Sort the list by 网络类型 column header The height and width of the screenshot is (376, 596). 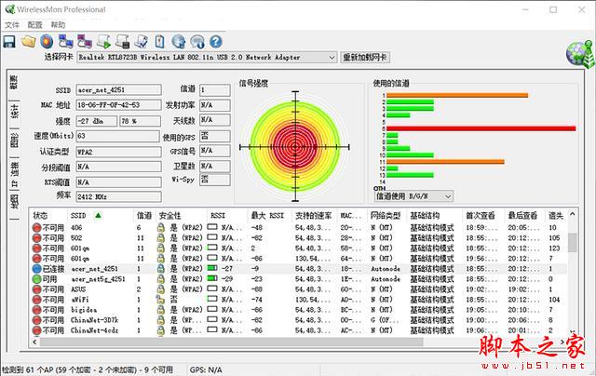(x=386, y=216)
